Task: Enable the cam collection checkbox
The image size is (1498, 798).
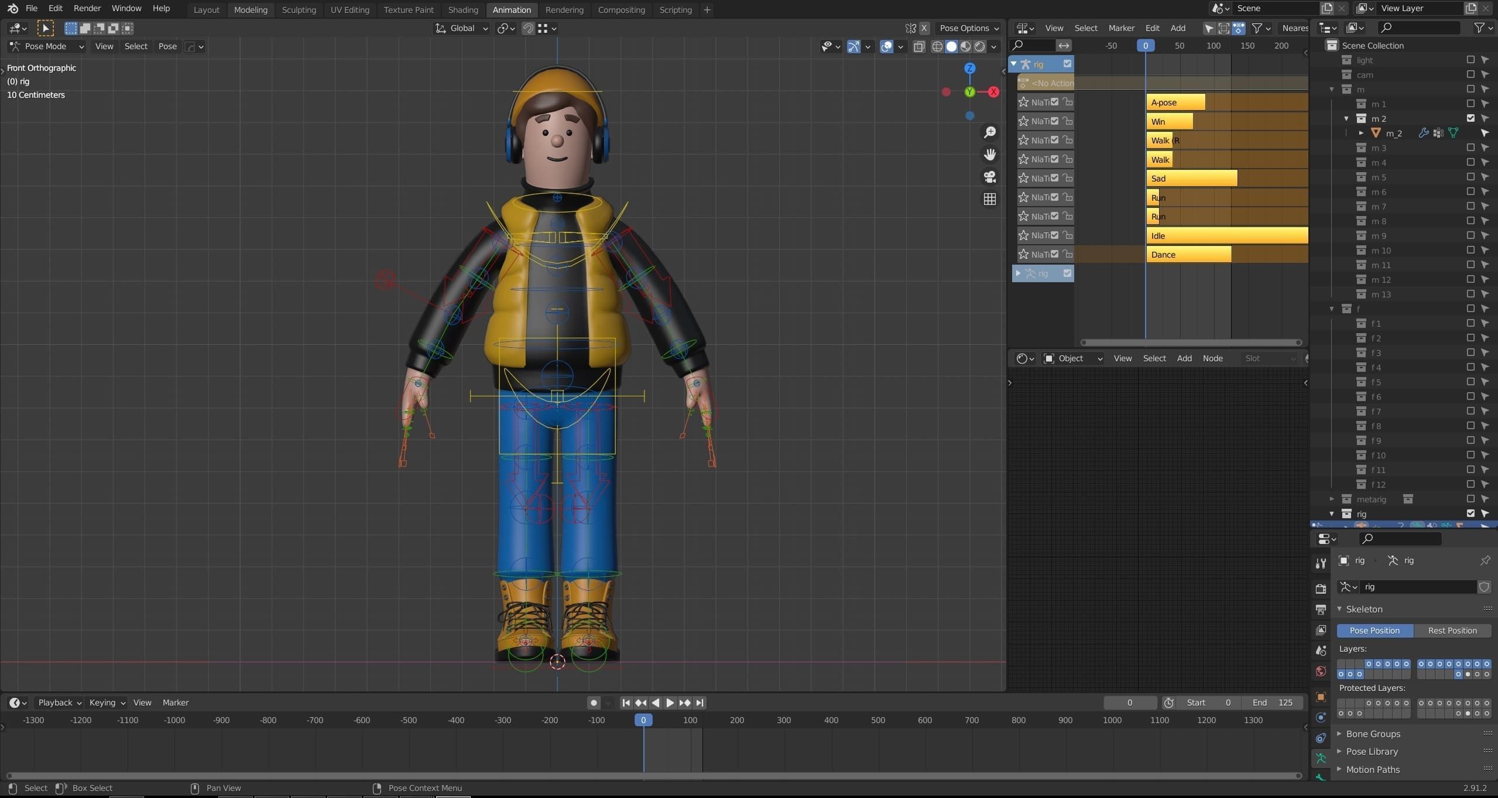Action: coord(1470,74)
